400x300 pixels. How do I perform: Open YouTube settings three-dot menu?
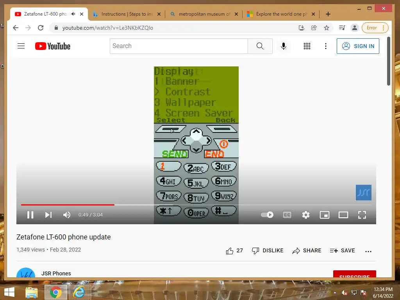[x=325, y=46]
